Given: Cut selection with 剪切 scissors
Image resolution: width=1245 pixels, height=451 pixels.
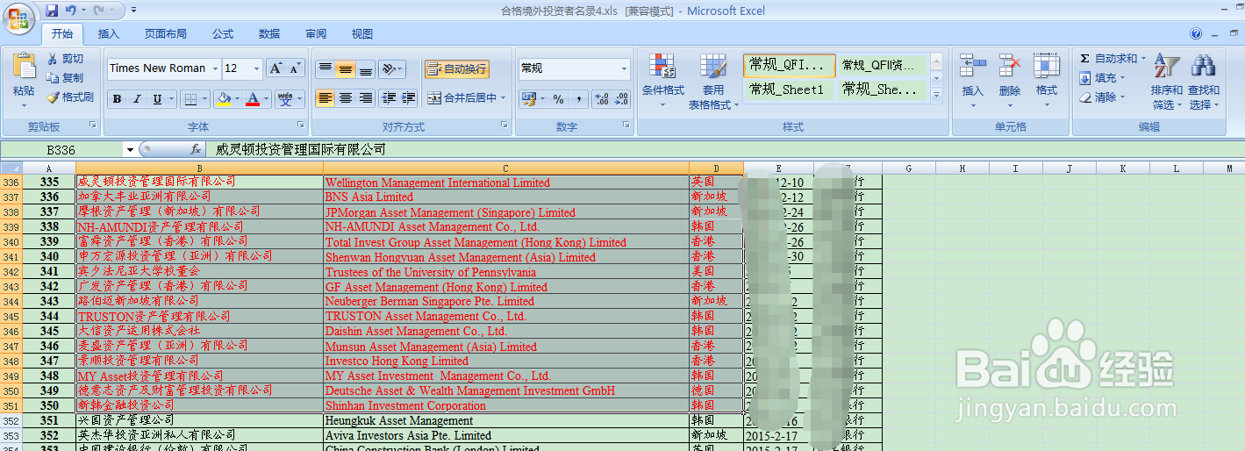Looking at the screenshot, I should pyautogui.click(x=65, y=59).
